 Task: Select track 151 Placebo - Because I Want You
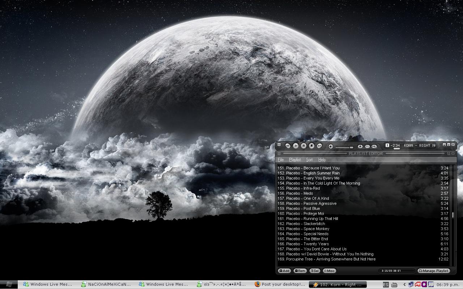[363, 168]
